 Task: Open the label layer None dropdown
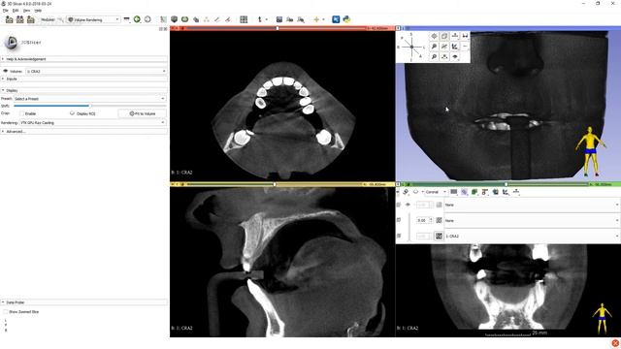[x=532, y=205]
